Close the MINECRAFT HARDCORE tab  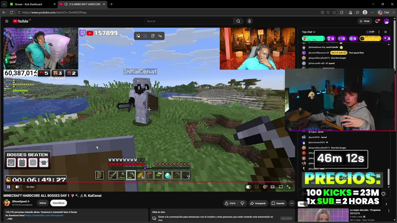click(104, 4)
